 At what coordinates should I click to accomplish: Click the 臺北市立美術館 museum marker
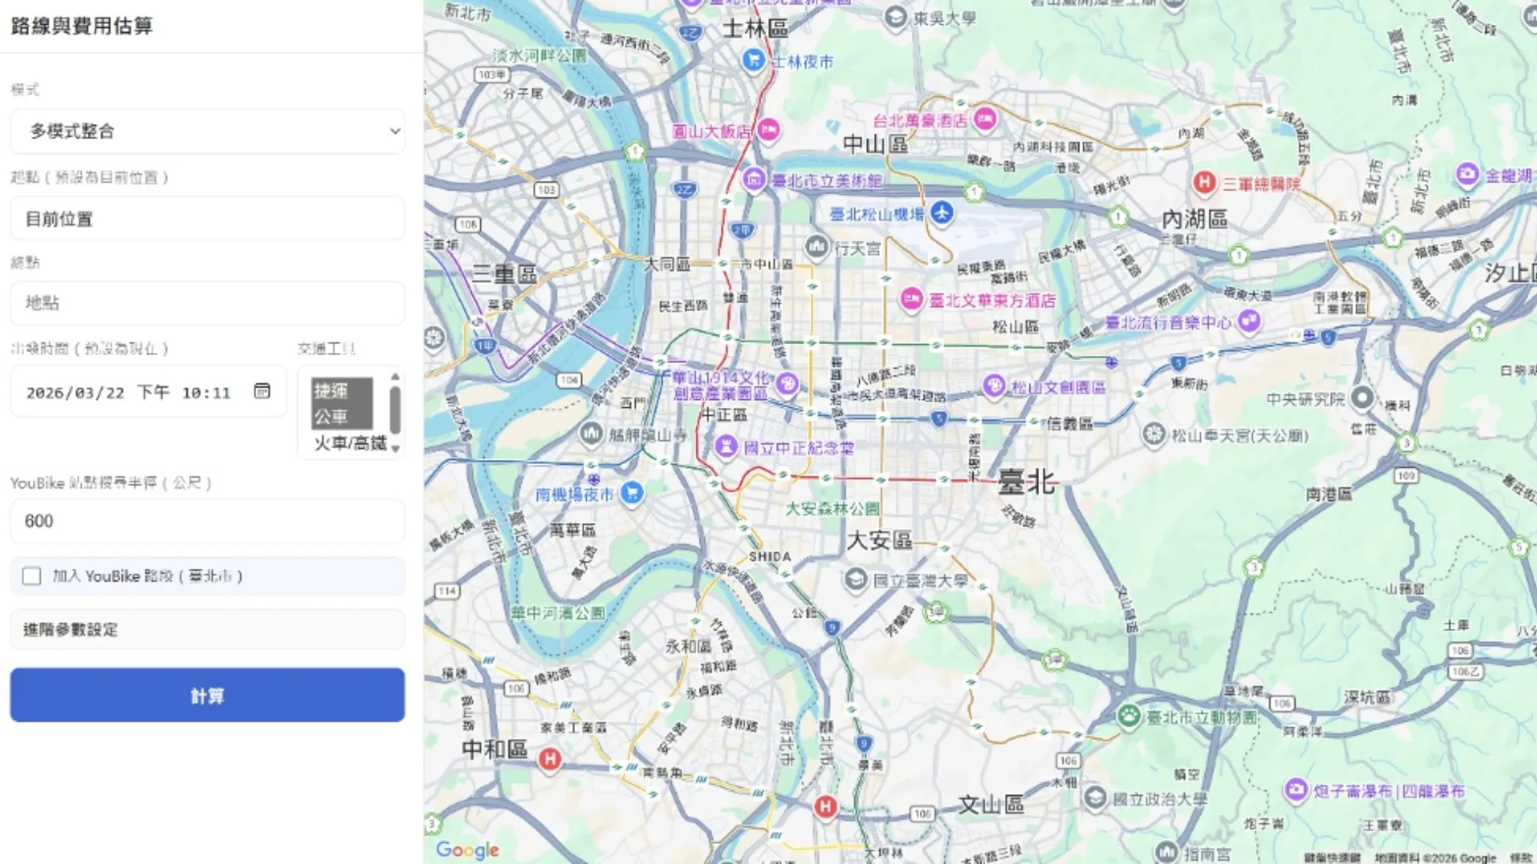click(754, 180)
